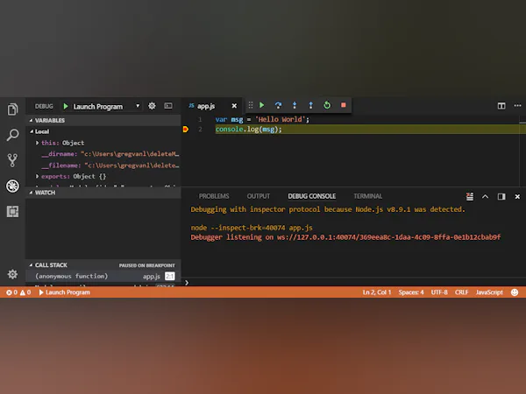This screenshot has width=526, height=394.
Task: Click 'node --inspect-brk=40074 app.js' console line
Action: [252, 228]
